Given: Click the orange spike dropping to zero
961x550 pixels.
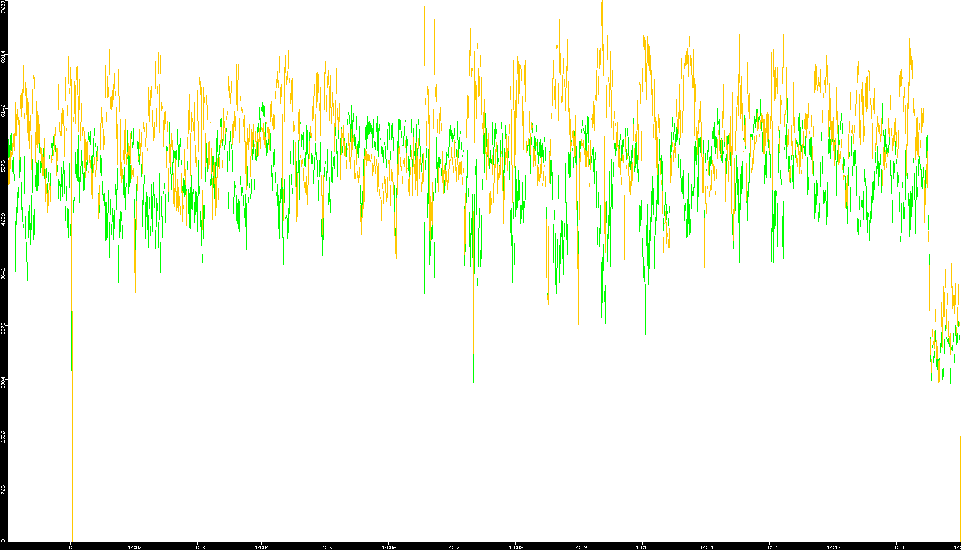Looking at the screenshot, I should 72,476.
